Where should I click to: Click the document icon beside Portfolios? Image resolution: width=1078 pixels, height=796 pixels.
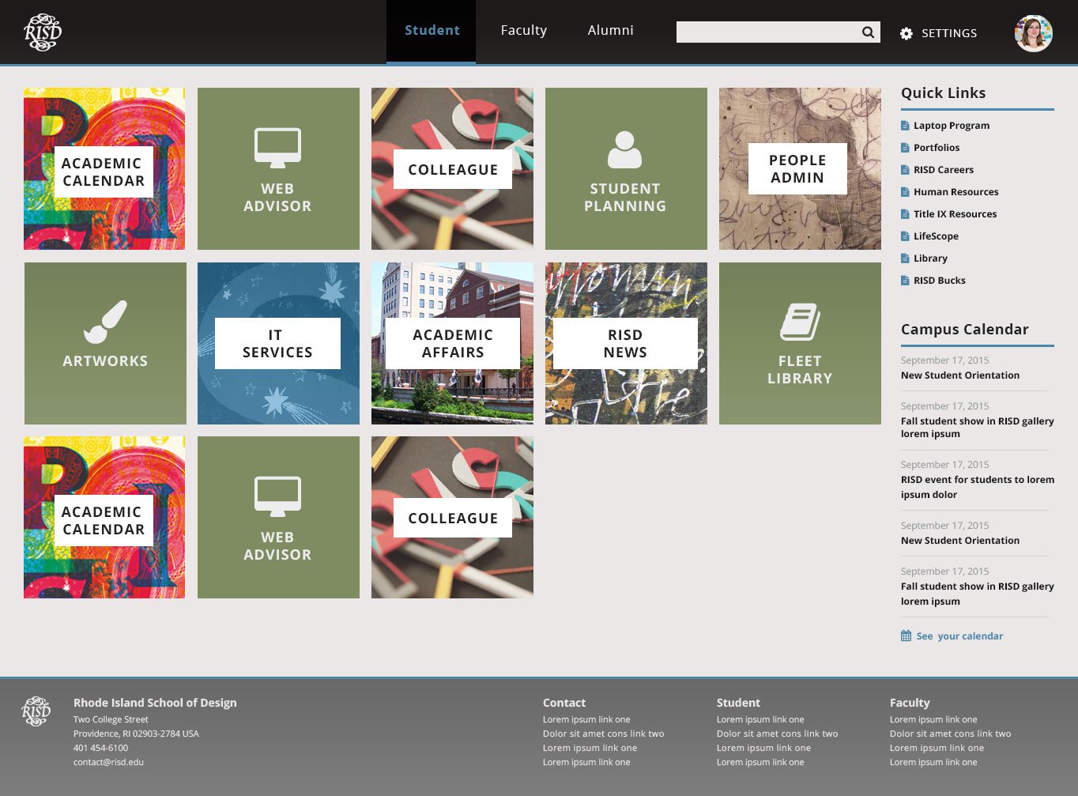pos(906,148)
